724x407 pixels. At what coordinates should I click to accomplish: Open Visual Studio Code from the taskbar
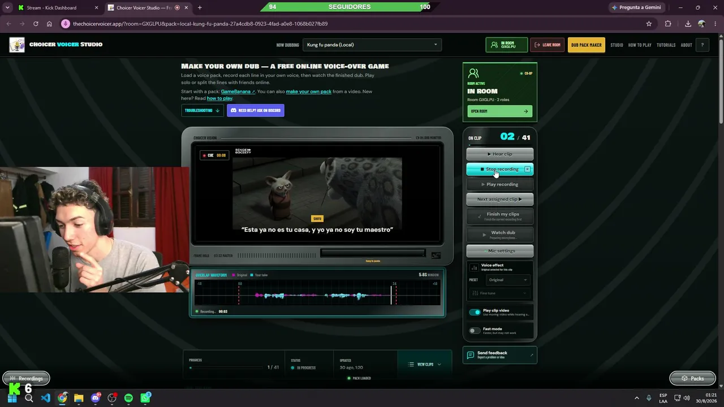click(46, 398)
